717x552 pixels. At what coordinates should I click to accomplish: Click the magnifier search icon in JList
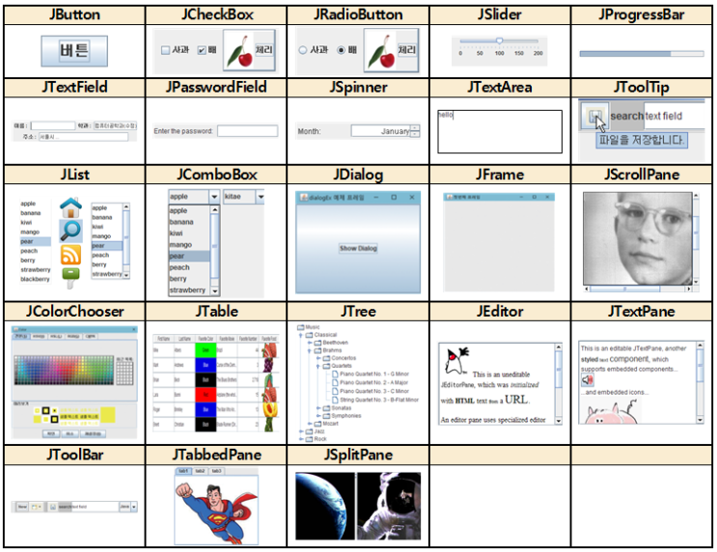coord(70,231)
